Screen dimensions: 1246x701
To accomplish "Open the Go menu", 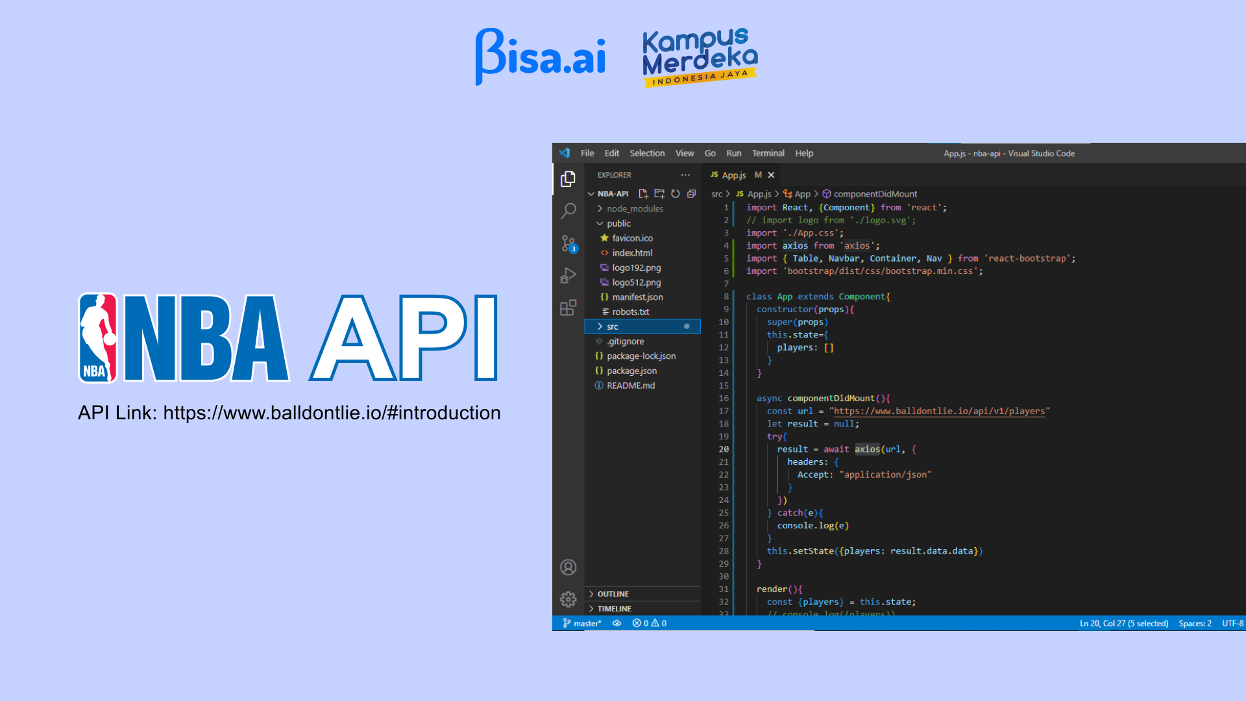I will coord(710,153).
